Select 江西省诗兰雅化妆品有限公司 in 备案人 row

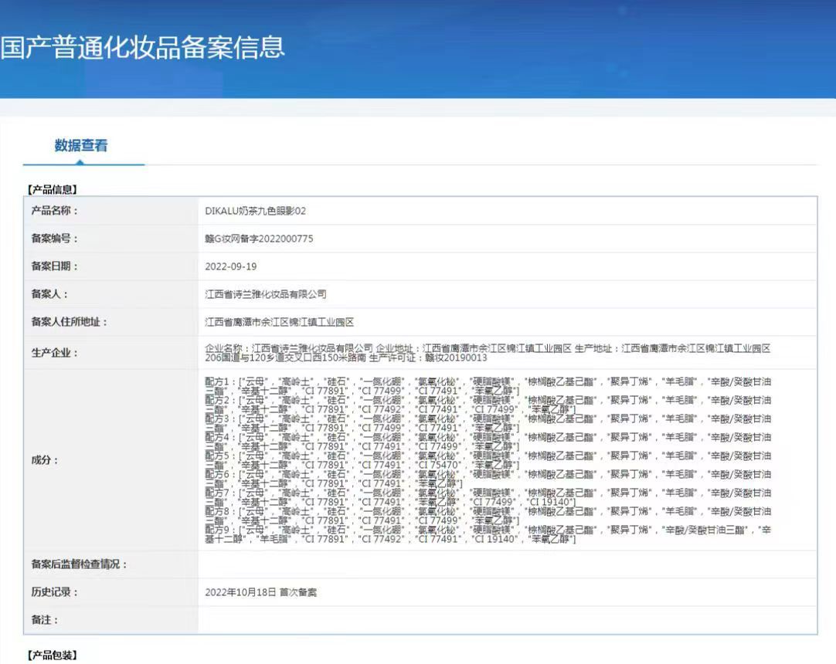(266, 294)
